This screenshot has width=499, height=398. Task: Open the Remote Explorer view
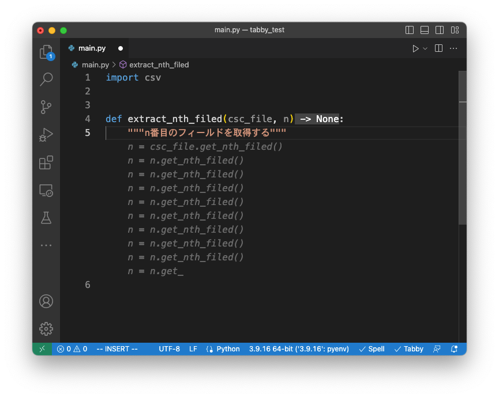[x=46, y=190]
